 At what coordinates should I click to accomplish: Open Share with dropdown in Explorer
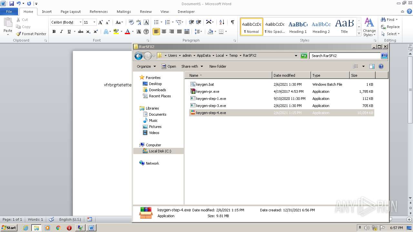pos(192,66)
